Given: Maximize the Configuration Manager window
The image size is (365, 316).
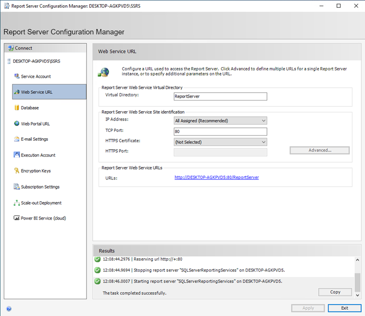Looking at the screenshot, I should point(339,6).
